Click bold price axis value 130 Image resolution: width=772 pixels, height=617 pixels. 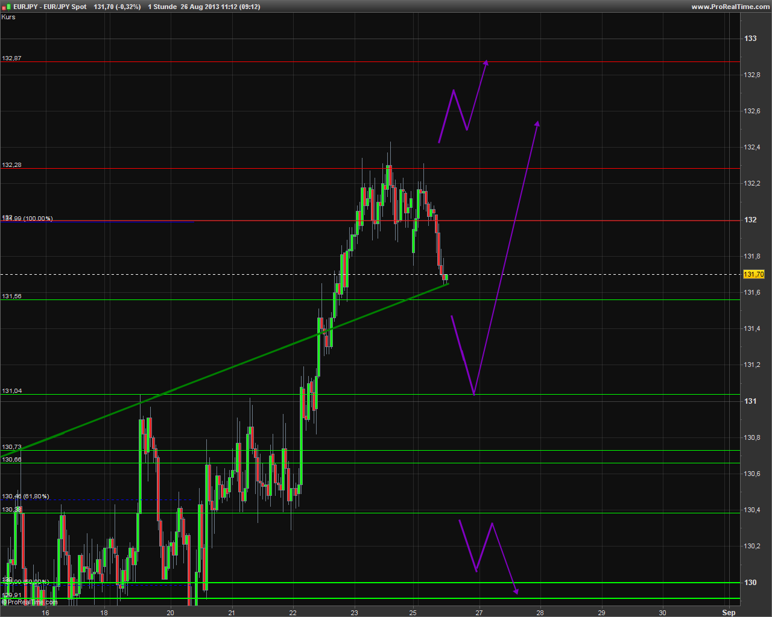750,583
